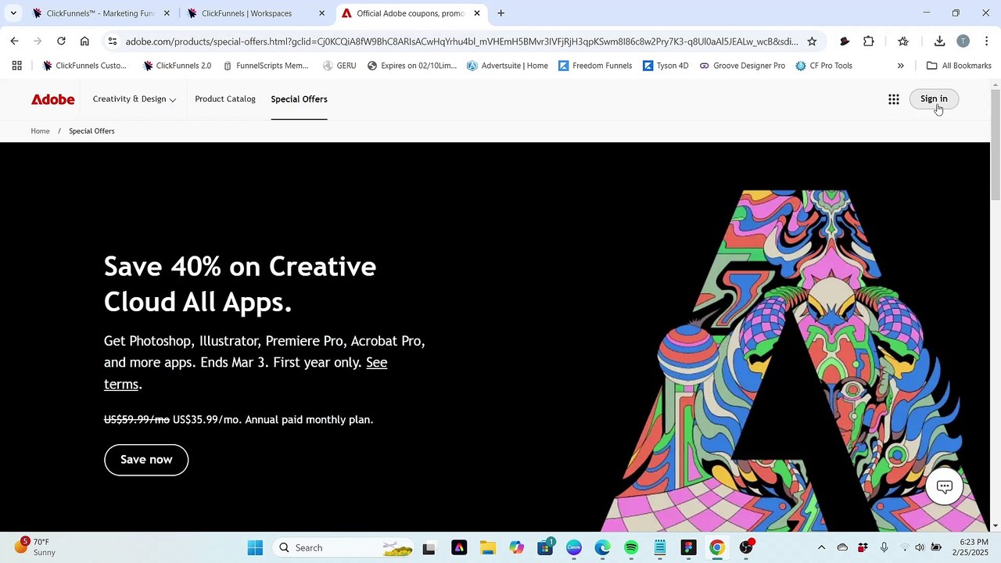Open the apps grid in bookmarks bar
The width and height of the screenshot is (1001, 563).
[x=16, y=66]
